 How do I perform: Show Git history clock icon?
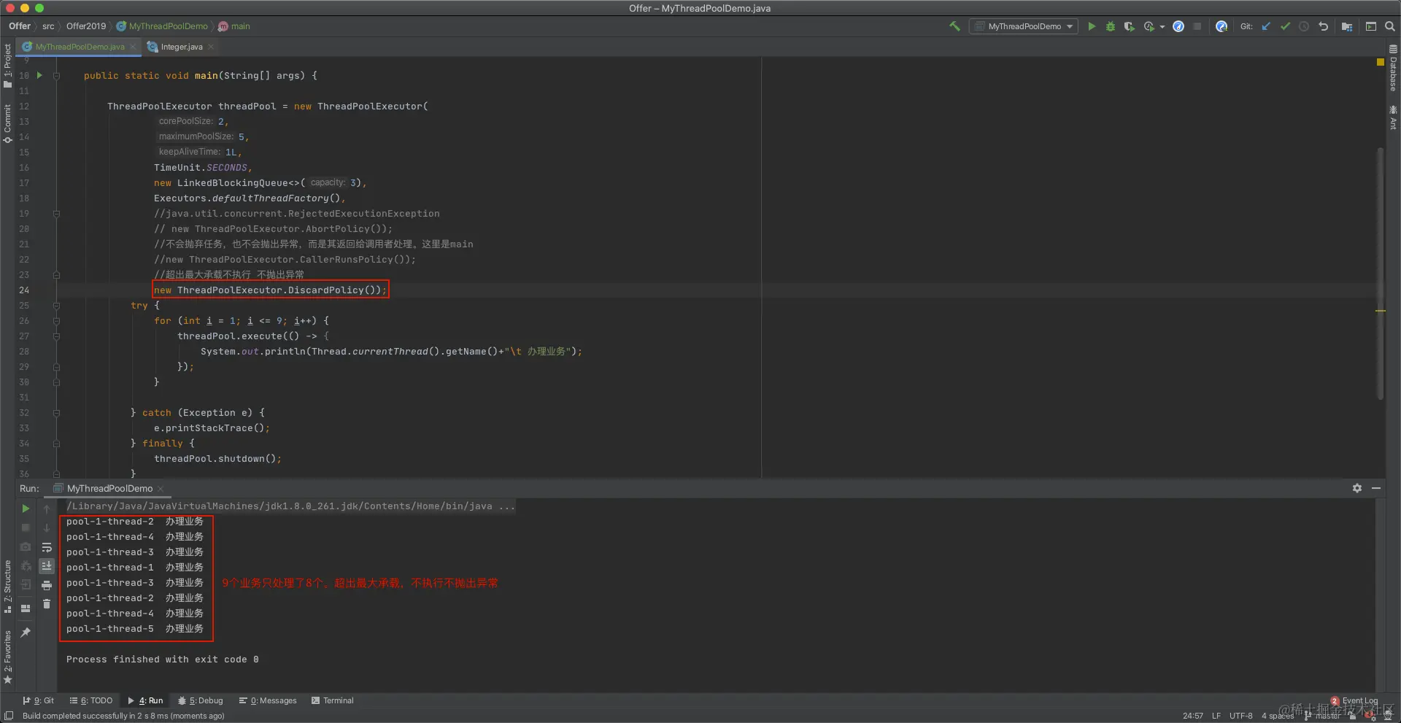click(x=1304, y=26)
